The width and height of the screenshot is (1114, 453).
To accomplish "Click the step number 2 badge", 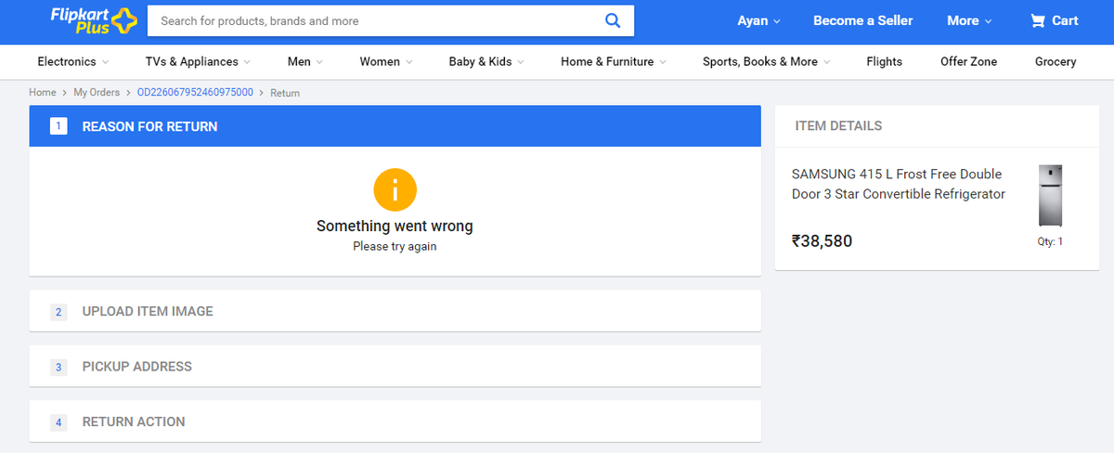I will tap(58, 312).
